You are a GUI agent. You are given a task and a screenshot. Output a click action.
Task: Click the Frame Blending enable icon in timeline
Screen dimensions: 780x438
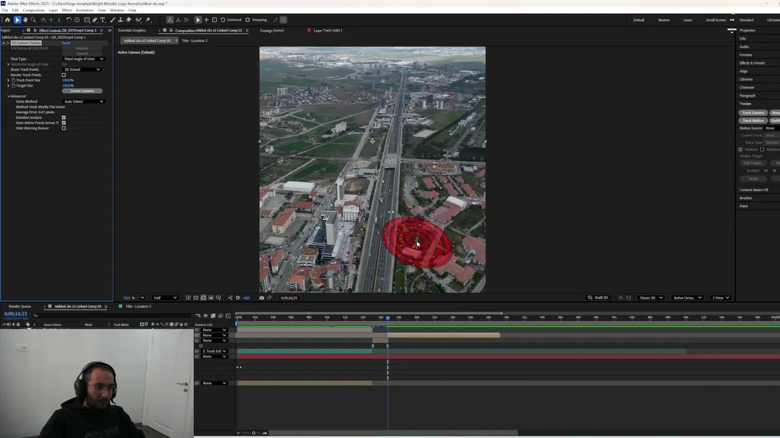pos(213,316)
